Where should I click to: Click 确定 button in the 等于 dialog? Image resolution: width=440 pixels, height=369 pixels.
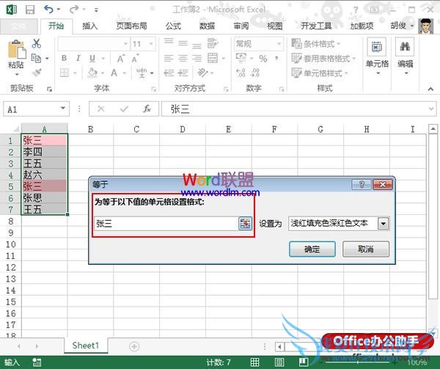[x=312, y=249]
